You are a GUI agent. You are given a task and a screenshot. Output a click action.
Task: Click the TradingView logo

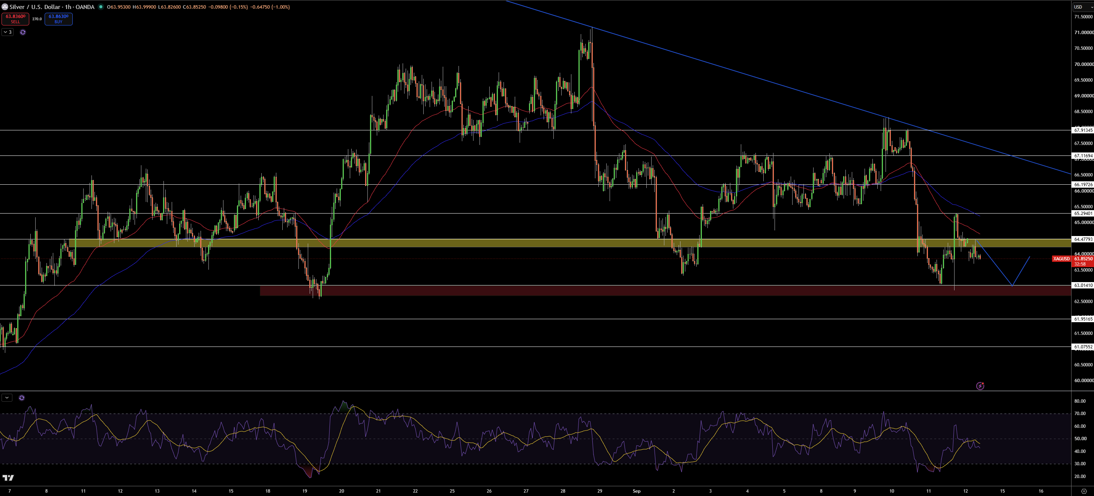[x=8, y=478]
